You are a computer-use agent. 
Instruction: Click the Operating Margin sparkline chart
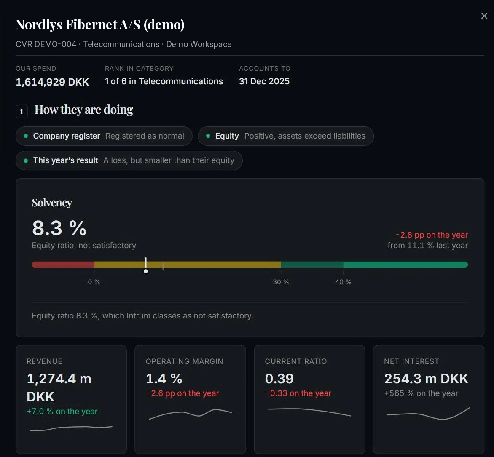pyautogui.click(x=190, y=414)
